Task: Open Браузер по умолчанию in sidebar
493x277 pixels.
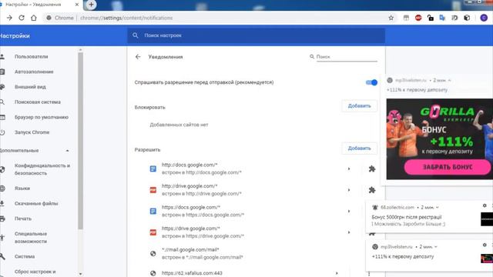Action: (x=41, y=117)
